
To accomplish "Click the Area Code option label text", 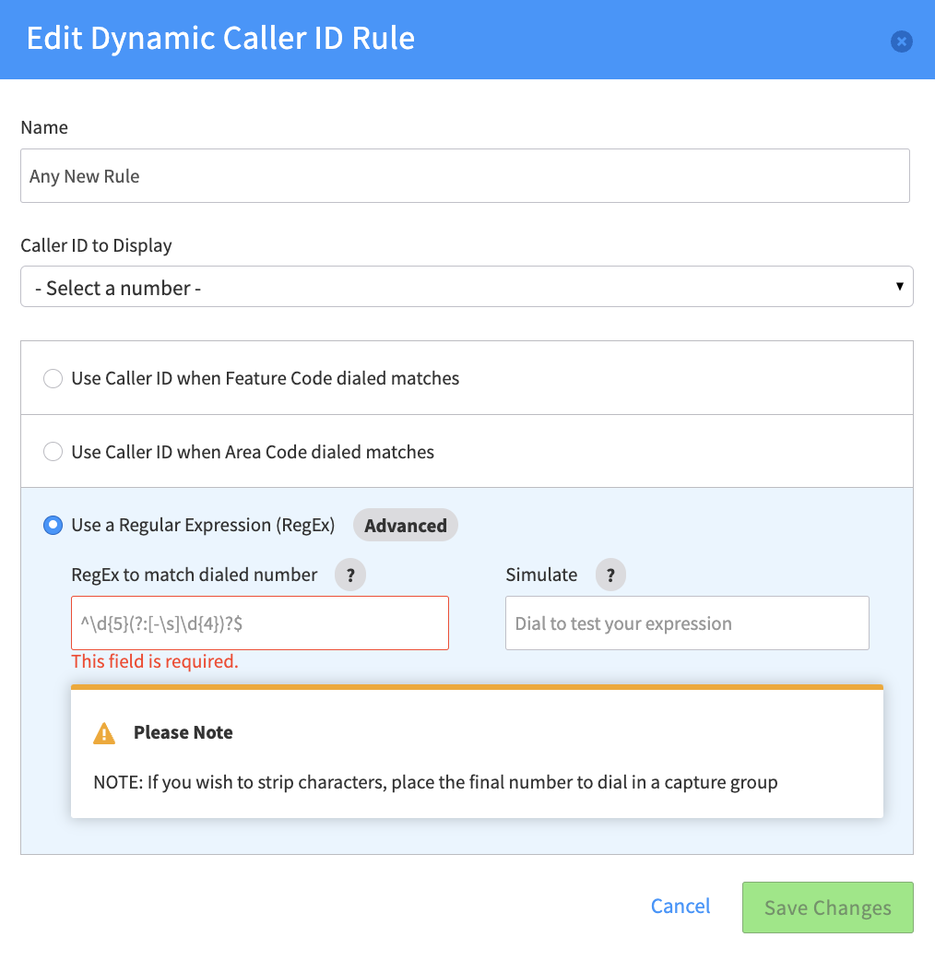I will point(253,452).
